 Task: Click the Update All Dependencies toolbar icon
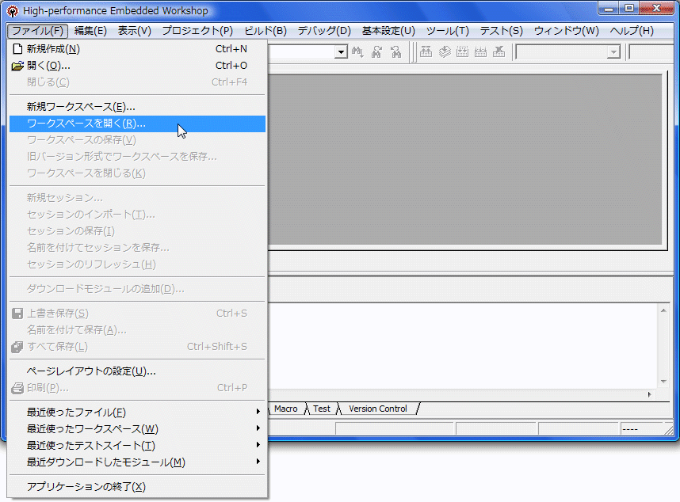(480, 51)
